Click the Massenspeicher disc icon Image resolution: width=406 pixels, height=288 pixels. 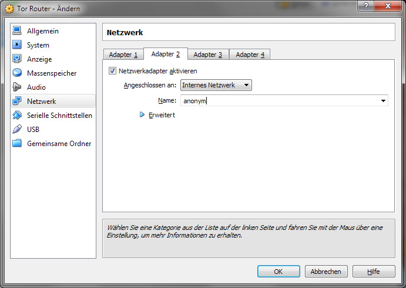17,73
